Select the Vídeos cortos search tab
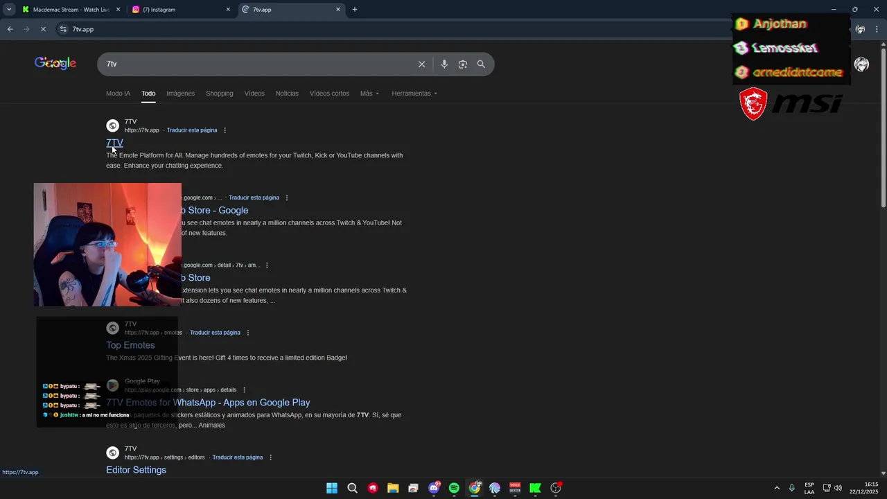Viewport: 887px width, 499px height. 329,94
